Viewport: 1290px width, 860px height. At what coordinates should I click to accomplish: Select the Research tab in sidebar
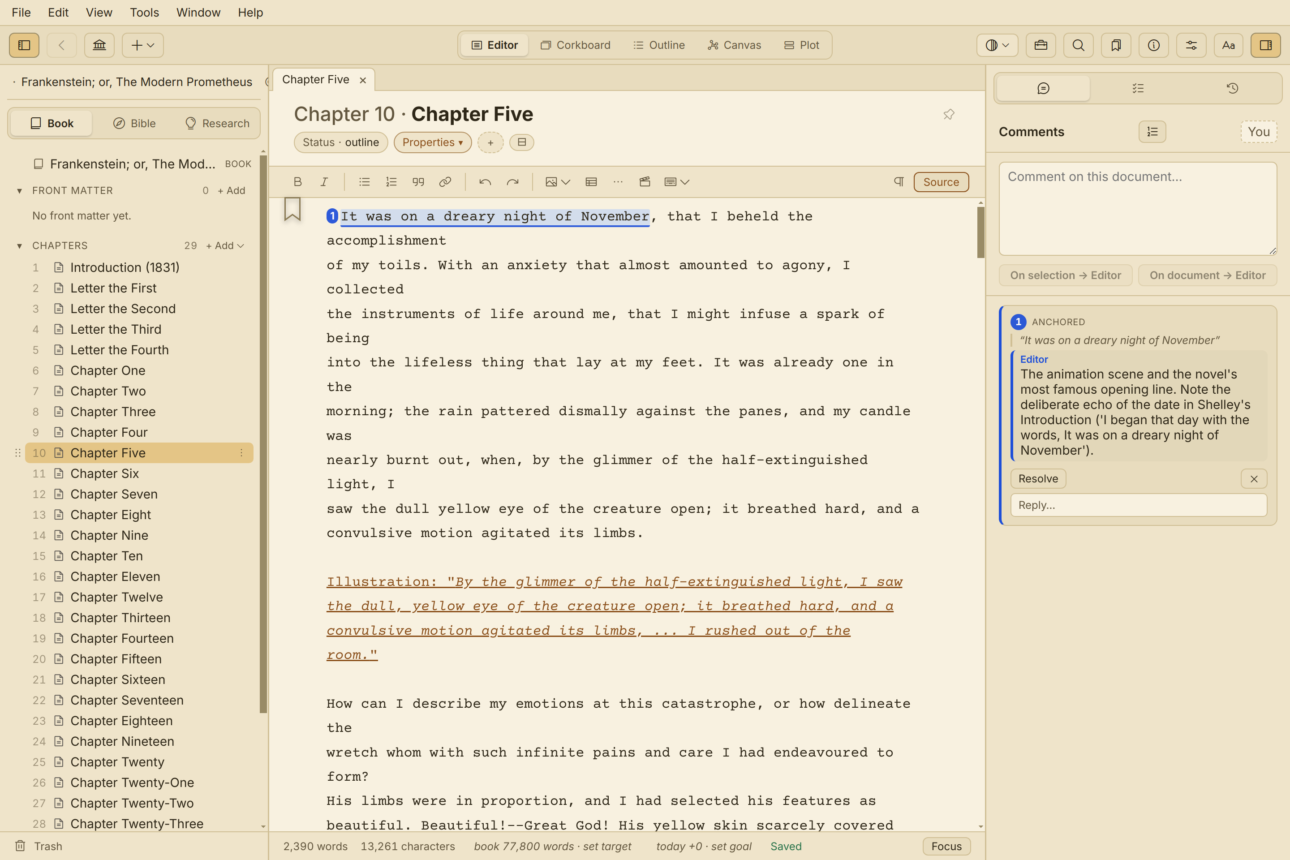point(217,124)
